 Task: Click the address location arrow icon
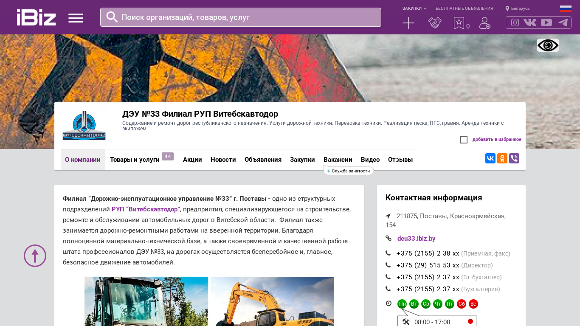pos(388,216)
